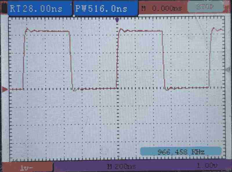Click the red channel ground level arrow
Viewport: 232px width, 172px height.
pyautogui.click(x=5, y=90)
